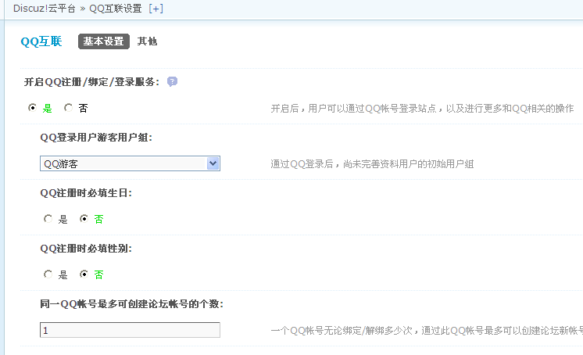Select 是 to enable QQ登录服务

tap(32, 108)
